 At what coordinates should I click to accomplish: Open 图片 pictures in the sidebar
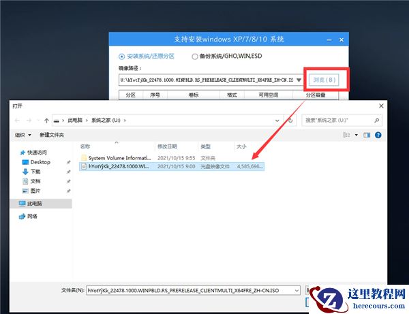(x=31, y=191)
